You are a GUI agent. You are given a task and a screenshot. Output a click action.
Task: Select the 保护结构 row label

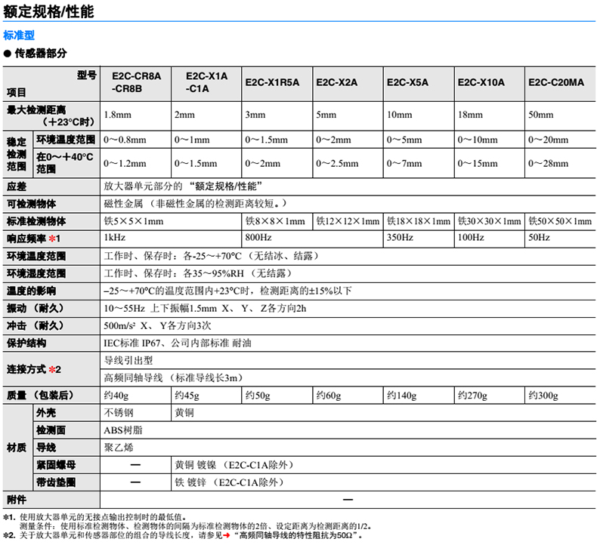pos(26,343)
